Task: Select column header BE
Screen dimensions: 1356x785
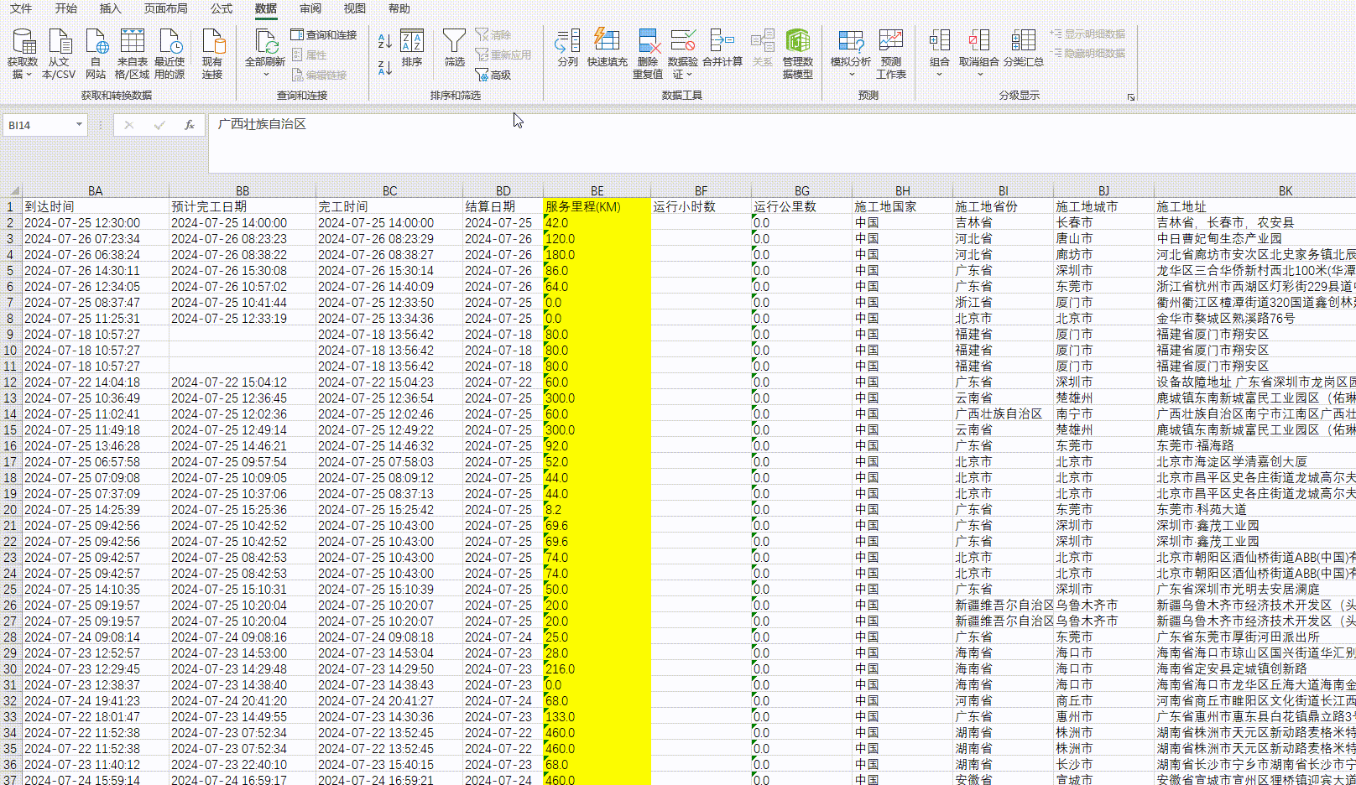Action: (597, 190)
